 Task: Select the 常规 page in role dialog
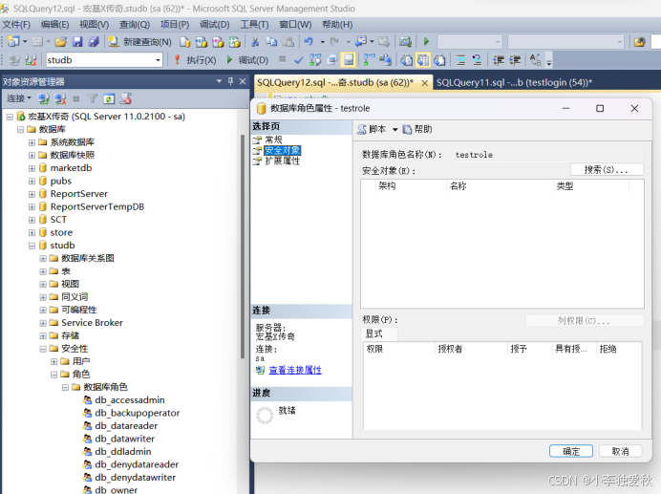click(273, 140)
